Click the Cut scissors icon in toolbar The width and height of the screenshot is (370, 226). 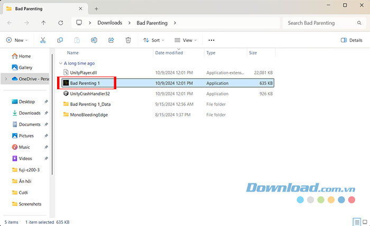pos(43,40)
